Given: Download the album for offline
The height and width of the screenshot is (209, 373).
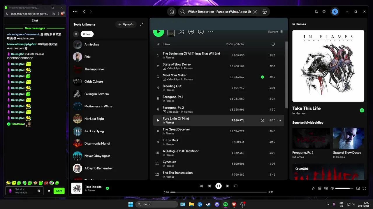Looking at the screenshot, I should (x=201, y=32).
